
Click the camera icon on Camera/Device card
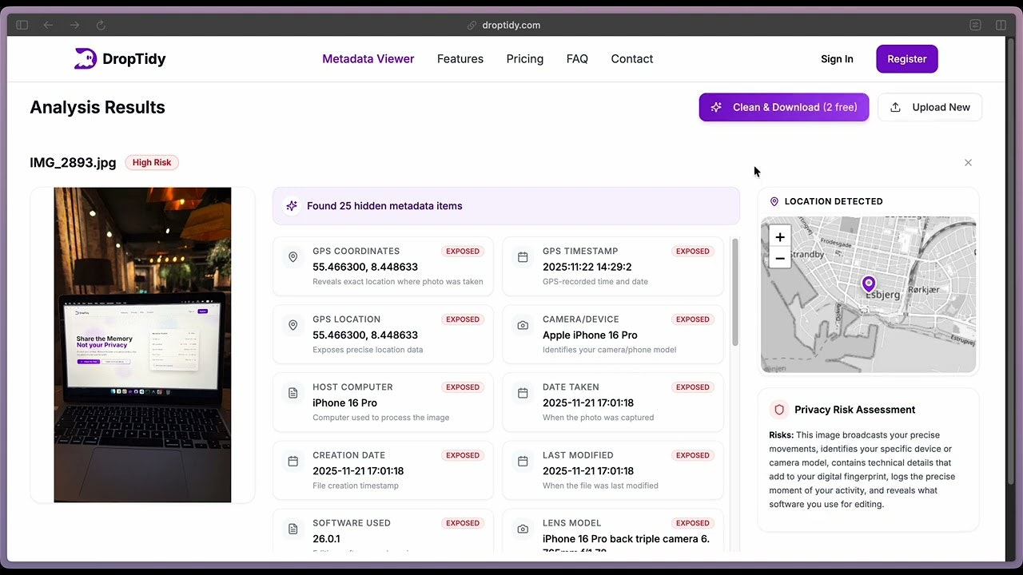click(523, 325)
